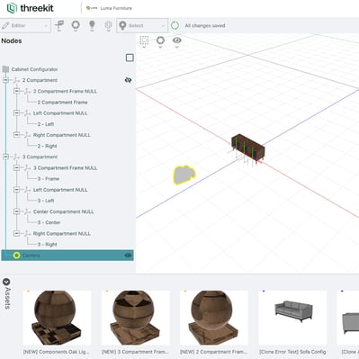Image resolution: width=359 pixels, height=359 pixels.
Task: Click the Assets panel label
Action: click(7, 298)
